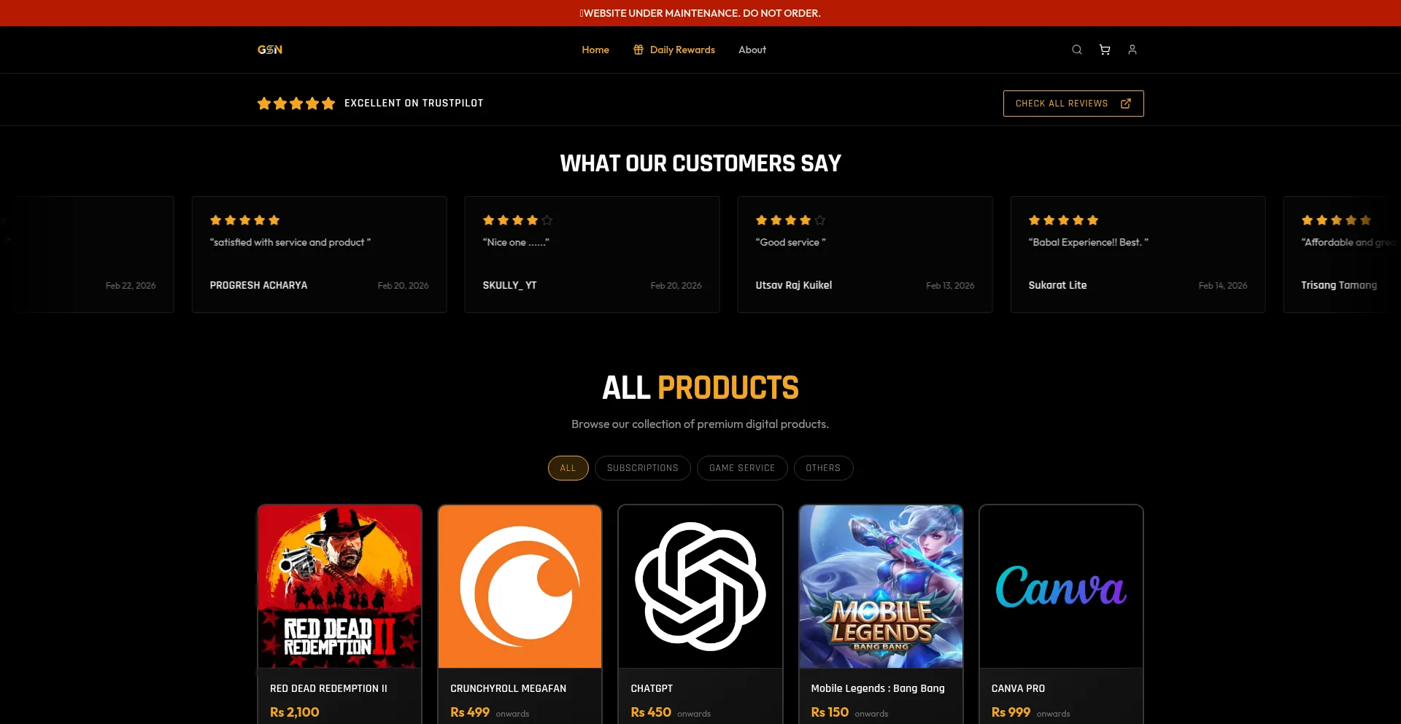Click the "Good service" review text
Viewport: 1401px width, 724px height.
[x=790, y=242]
